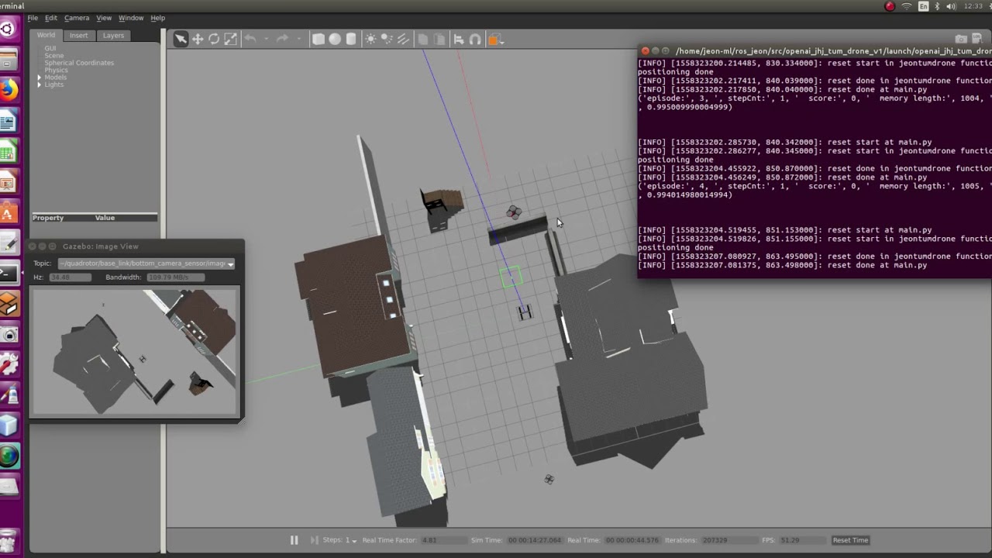Open LibreOffice Writer from the launcher

tap(8, 121)
